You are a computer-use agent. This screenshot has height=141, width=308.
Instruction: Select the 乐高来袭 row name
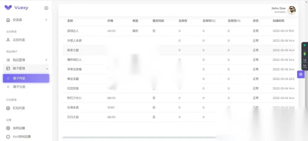click(73, 108)
